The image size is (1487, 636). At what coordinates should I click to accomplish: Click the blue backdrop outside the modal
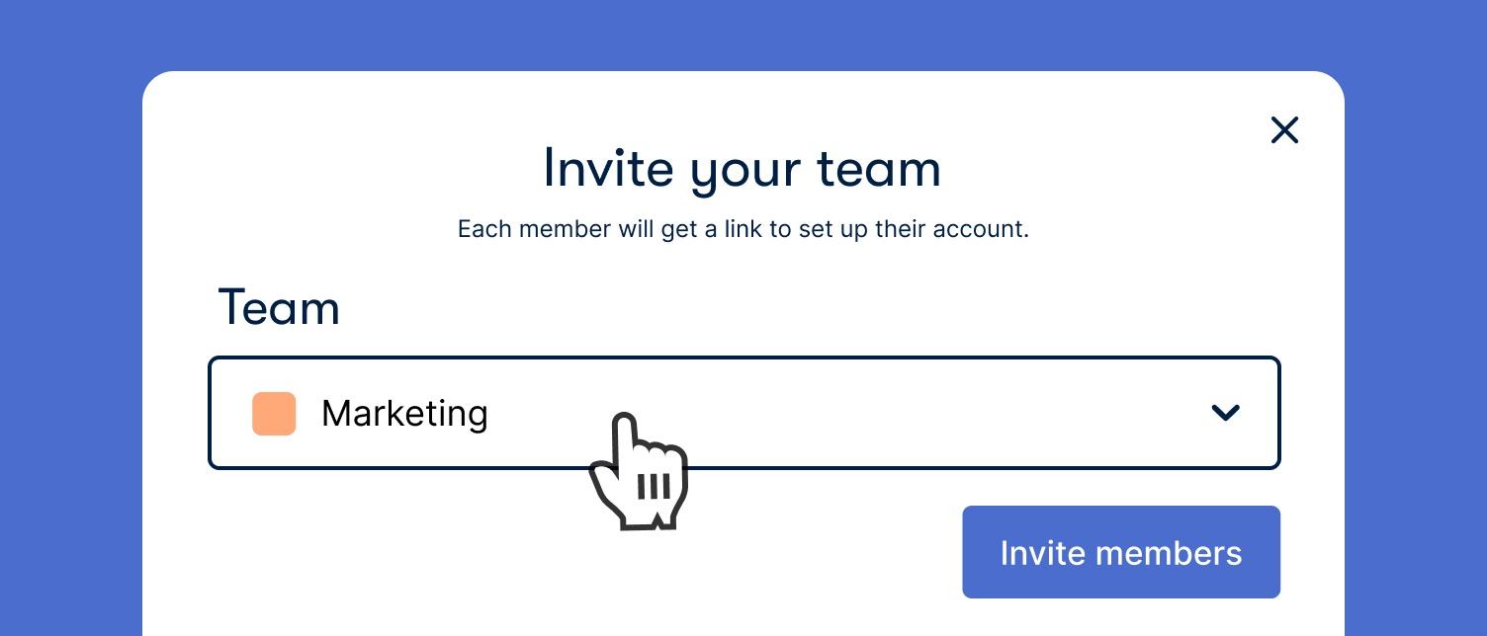pos(69,316)
